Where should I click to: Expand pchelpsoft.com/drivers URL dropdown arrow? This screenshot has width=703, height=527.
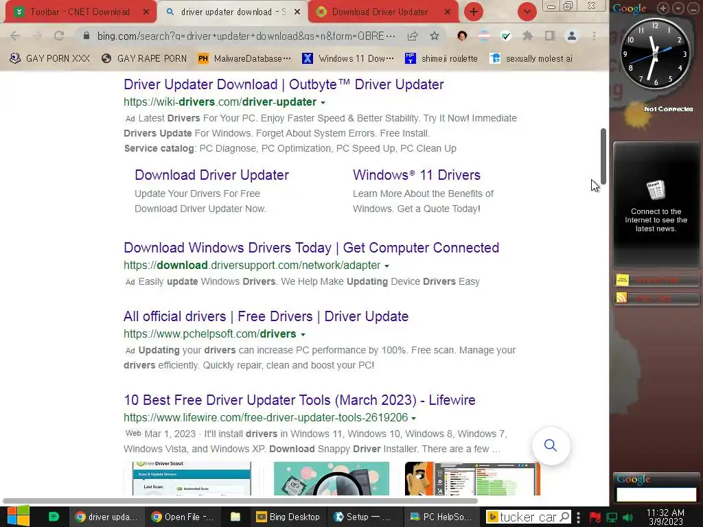(x=303, y=335)
